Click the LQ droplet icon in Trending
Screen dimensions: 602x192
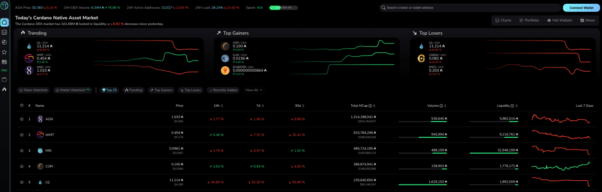coord(28,46)
